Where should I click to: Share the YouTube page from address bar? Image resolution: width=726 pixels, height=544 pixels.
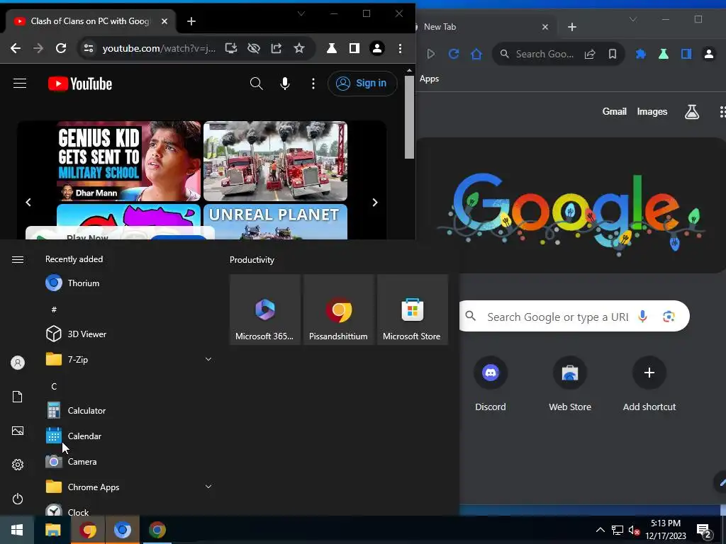point(277,48)
